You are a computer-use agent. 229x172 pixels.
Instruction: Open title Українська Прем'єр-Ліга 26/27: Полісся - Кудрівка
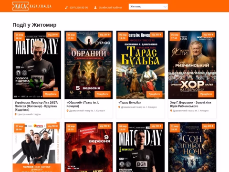(x=36, y=106)
